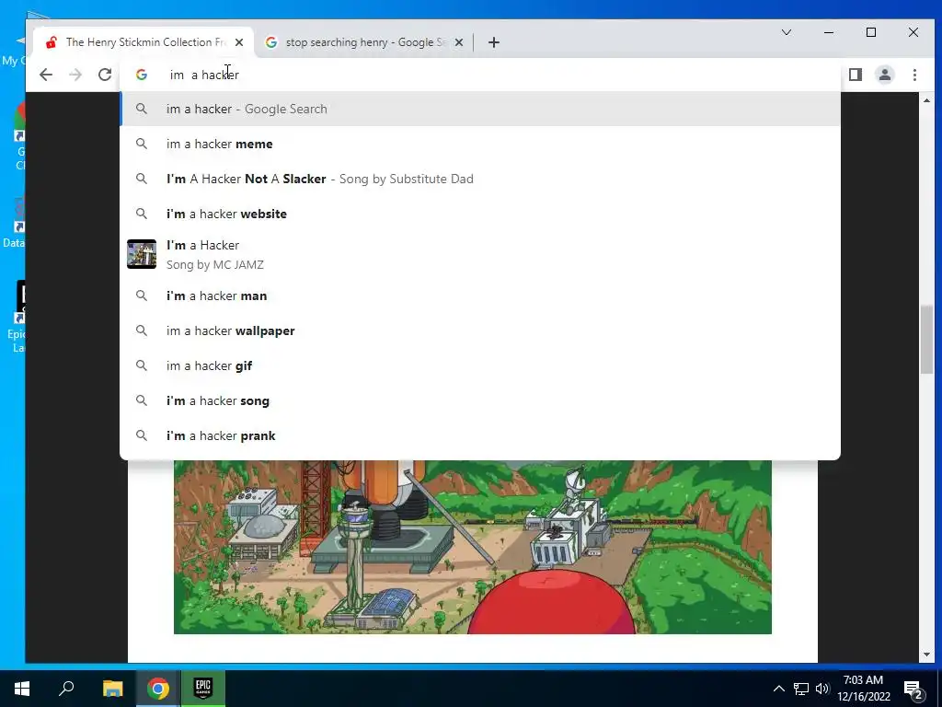Open the volume control tray icon

(x=822, y=689)
